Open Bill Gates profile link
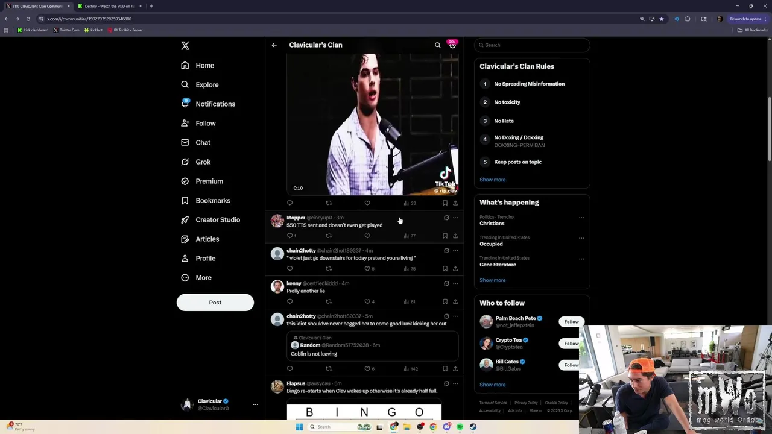This screenshot has width=772, height=434. [507, 362]
